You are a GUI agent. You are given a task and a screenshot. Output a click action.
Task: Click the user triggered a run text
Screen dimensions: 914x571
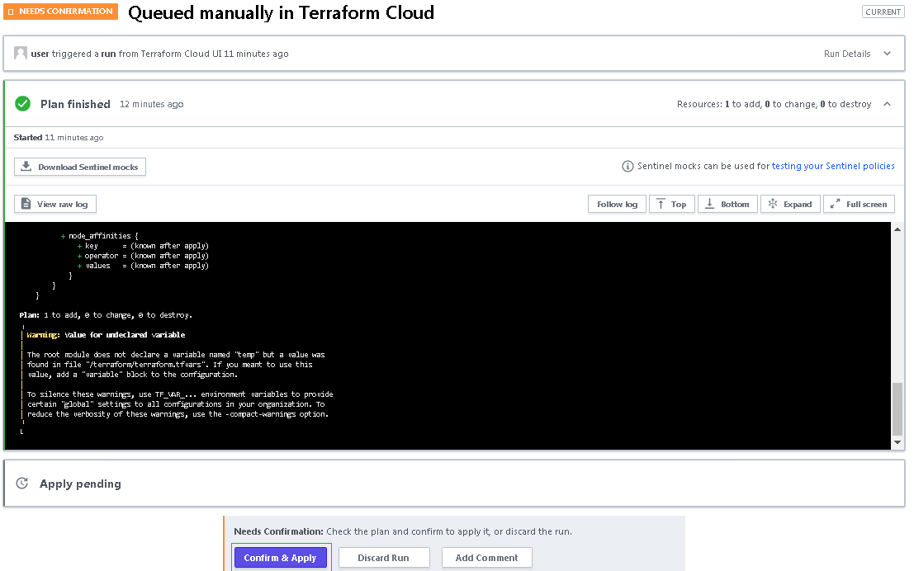tap(159, 54)
